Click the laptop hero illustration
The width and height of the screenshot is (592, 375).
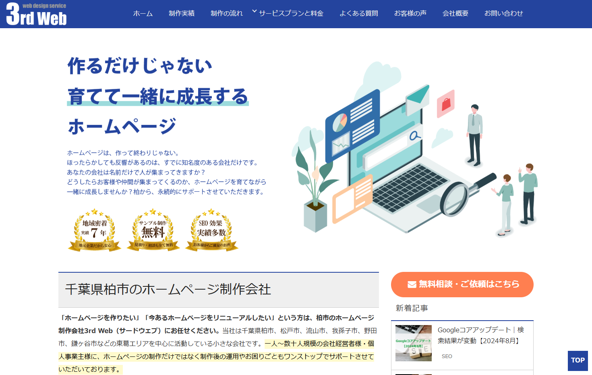click(x=415, y=161)
